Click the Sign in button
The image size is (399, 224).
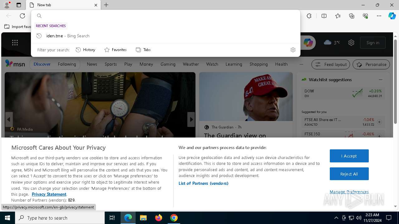click(x=373, y=43)
